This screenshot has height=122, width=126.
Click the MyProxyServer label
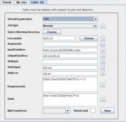click(x=17, y=111)
